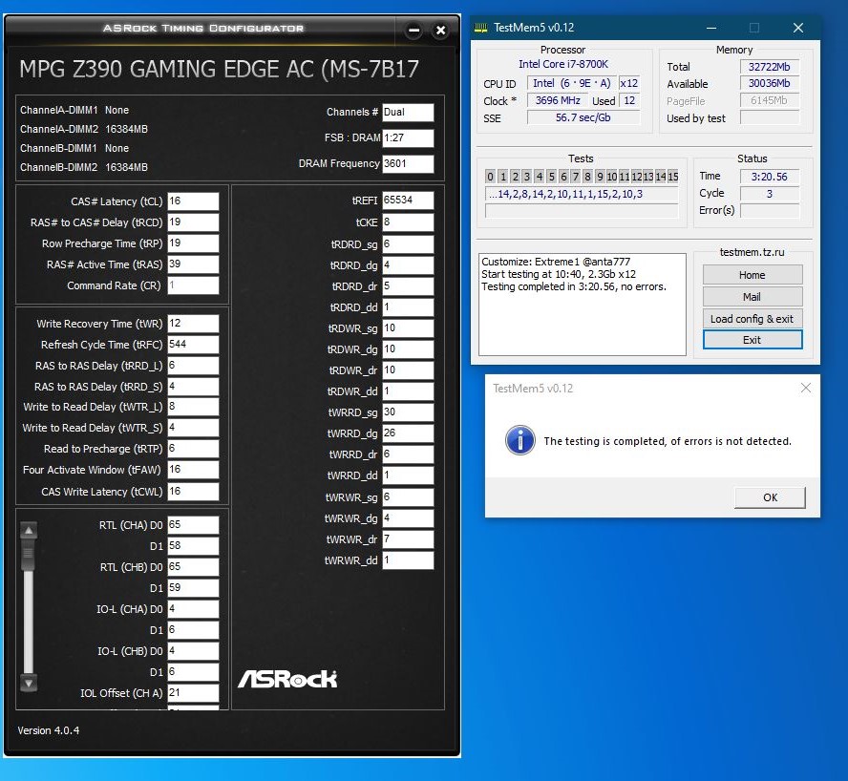Click OK in the completion dialog
Image resolution: width=848 pixels, height=781 pixels.
(770, 497)
